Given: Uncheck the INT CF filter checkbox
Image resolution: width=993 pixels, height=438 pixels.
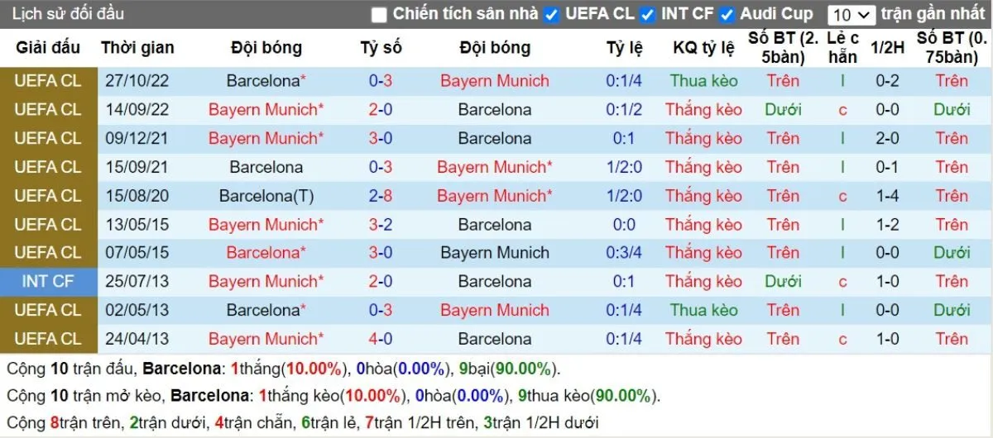Looking at the screenshot, I should pyautogui.click(x=648, y=15).
